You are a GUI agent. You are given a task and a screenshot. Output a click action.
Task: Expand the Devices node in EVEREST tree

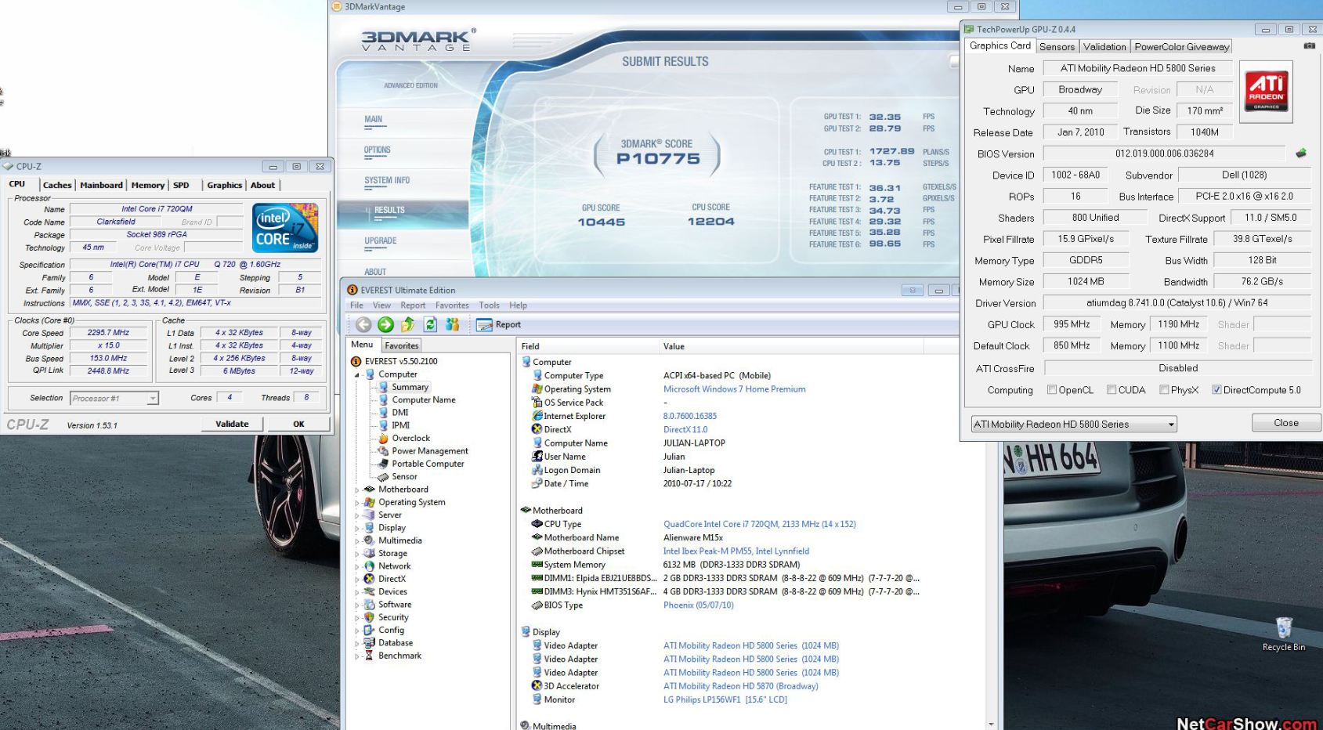357,592
